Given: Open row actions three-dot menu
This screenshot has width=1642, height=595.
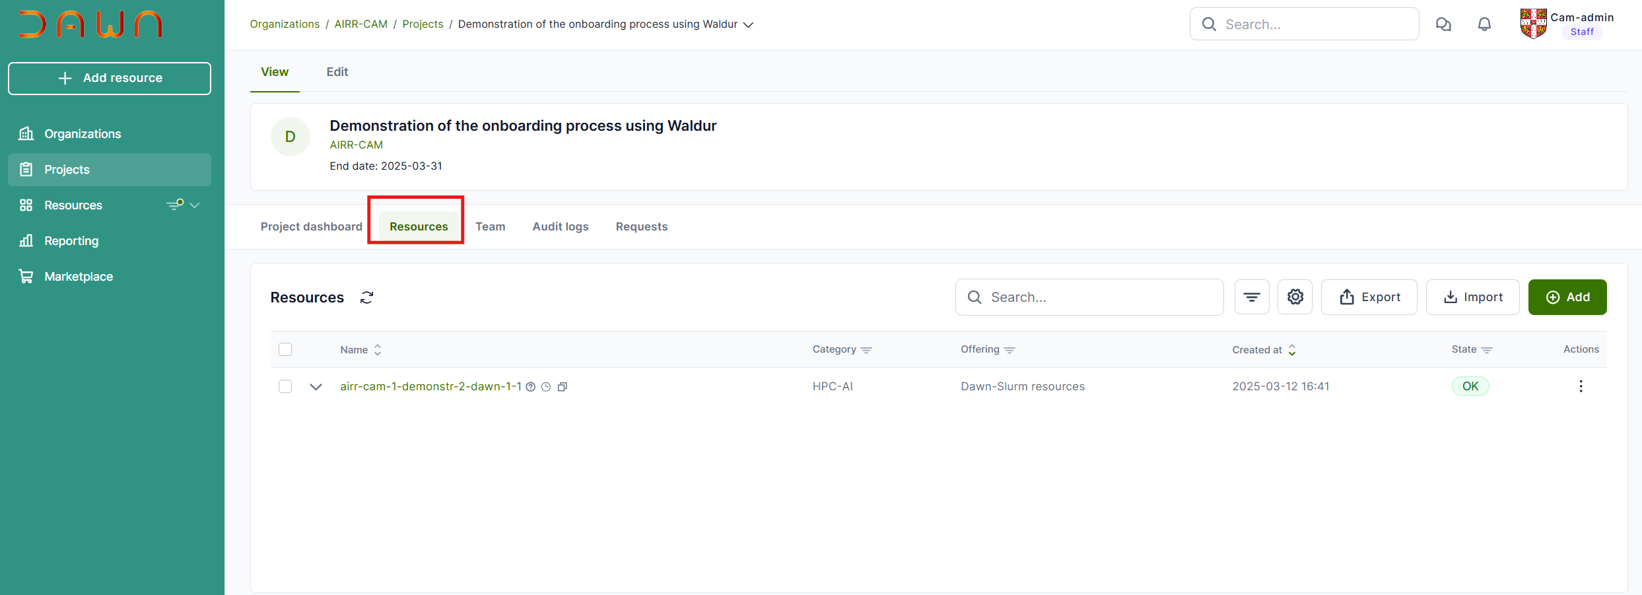Looking at the screenshot, I should 1580,386.
